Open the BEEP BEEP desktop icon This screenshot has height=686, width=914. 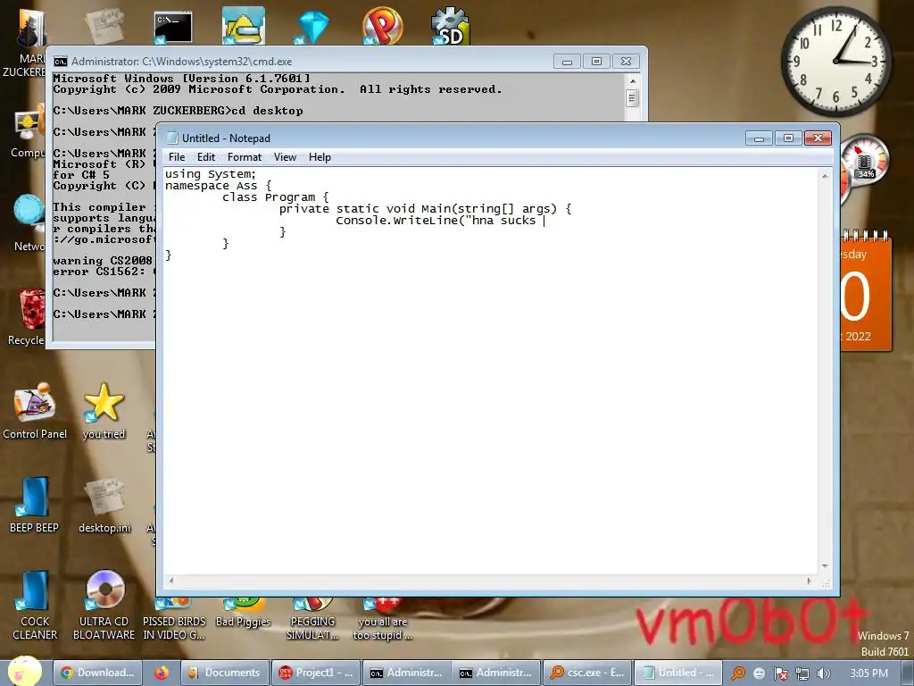coord(34,497)
